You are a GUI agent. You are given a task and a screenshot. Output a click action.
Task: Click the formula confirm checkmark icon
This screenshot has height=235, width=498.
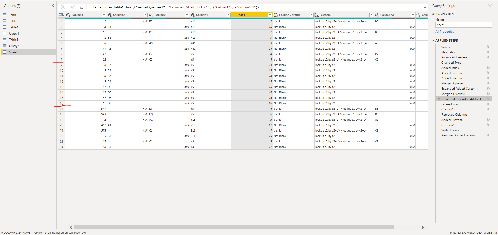pos(73,7)
